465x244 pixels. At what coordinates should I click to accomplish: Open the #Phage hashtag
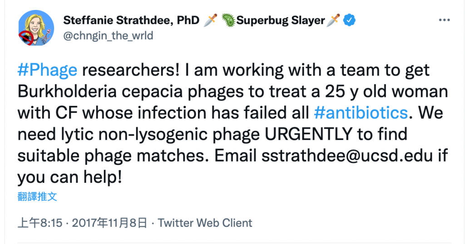(47, 71)
